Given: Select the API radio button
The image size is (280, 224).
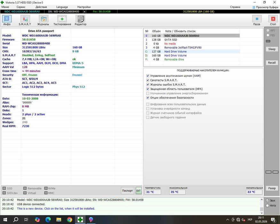Looking at the screenshot, I should click(268, 30).
